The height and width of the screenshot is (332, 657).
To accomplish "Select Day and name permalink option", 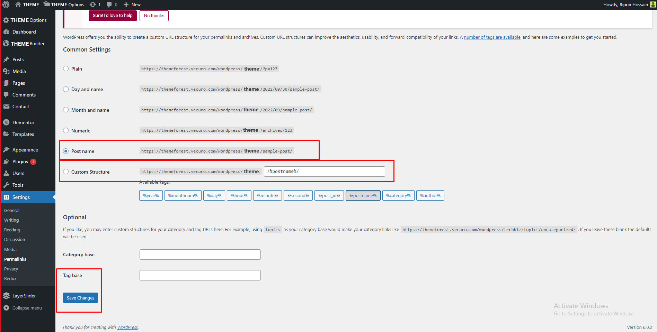I will [x=66, y=89].
